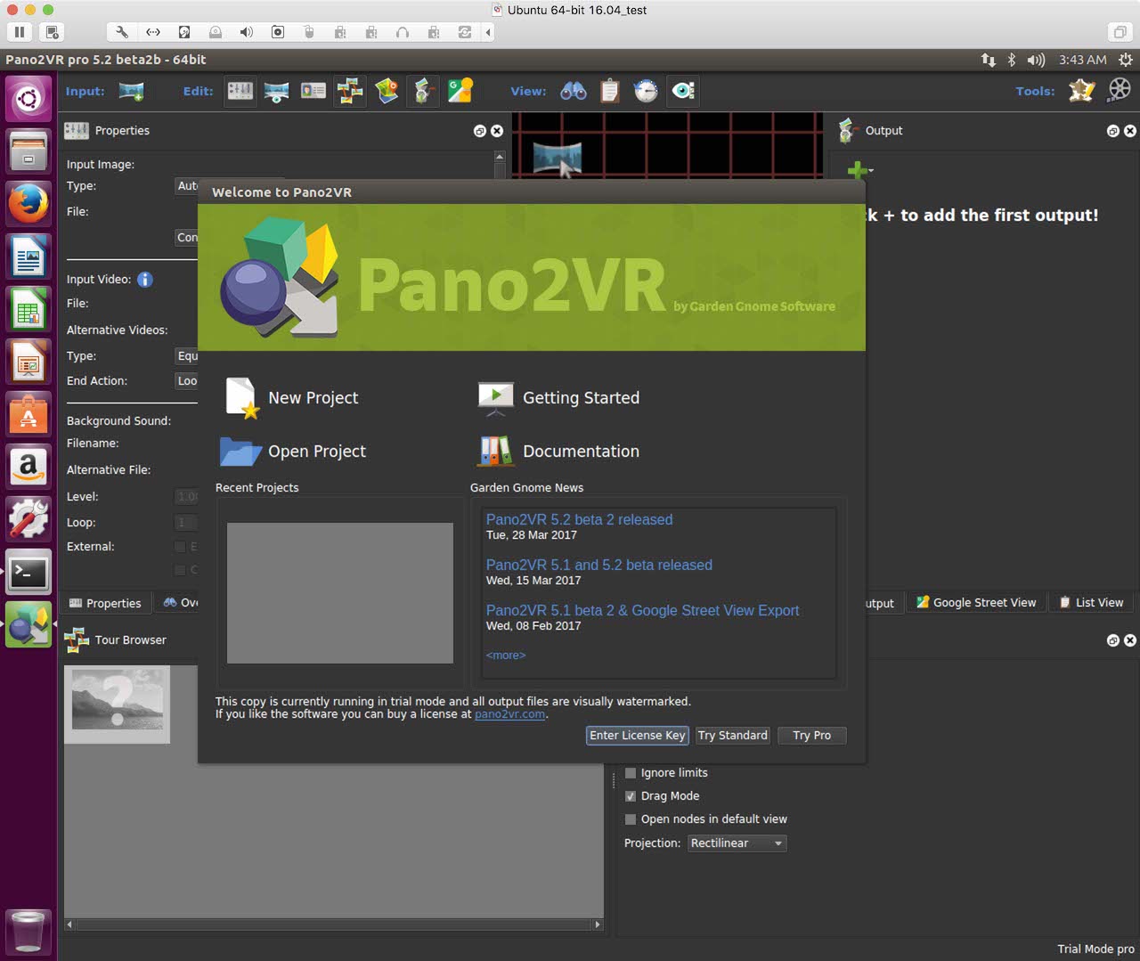Click the Tour Browser scroll right arrow

pyautogui.click(x=598, y=924)
